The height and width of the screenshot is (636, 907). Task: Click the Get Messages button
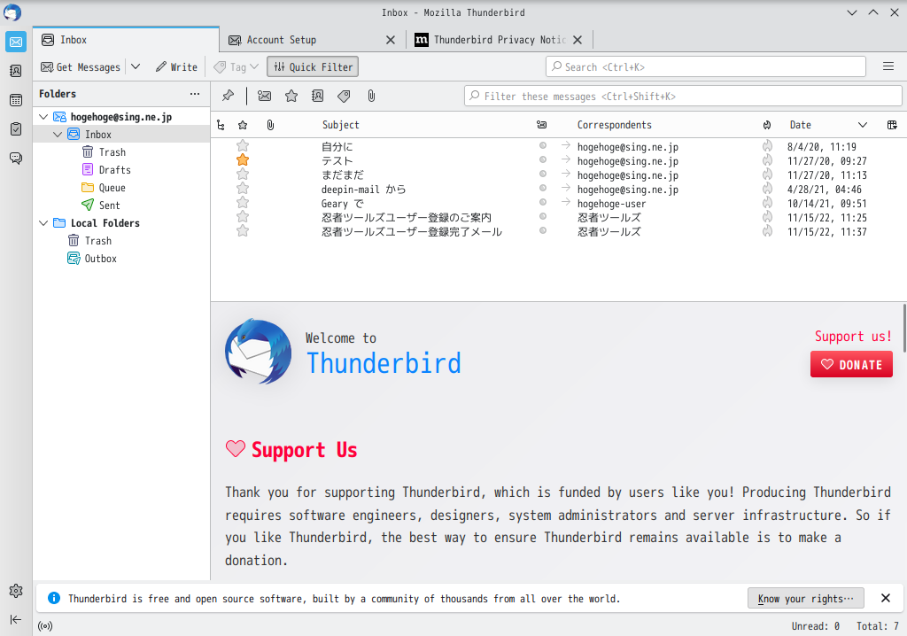click(81, 66)
